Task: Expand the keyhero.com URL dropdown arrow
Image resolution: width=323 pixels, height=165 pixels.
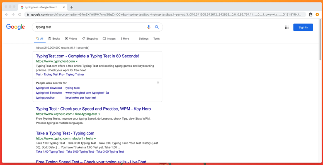Action: point(99,114)
